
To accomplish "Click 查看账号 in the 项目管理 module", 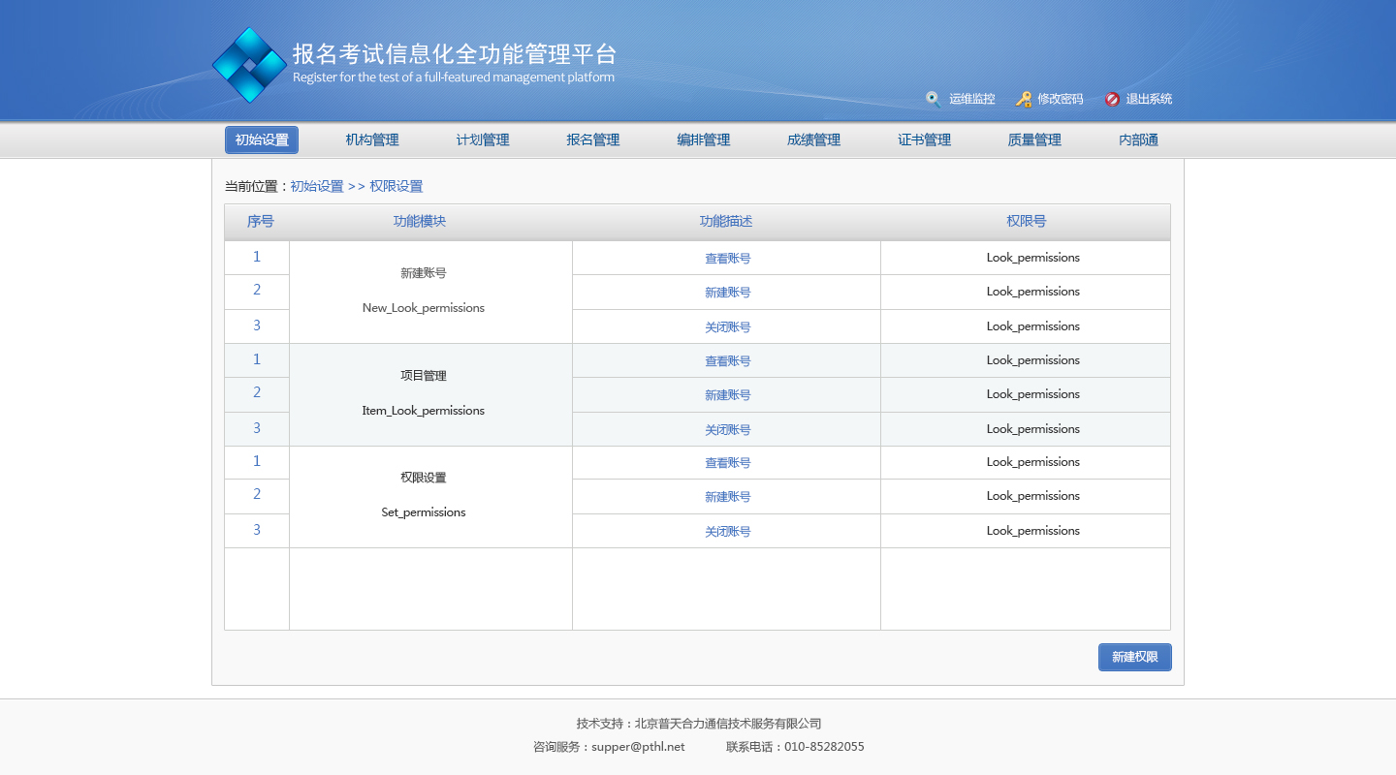I will tap(728, 361).
